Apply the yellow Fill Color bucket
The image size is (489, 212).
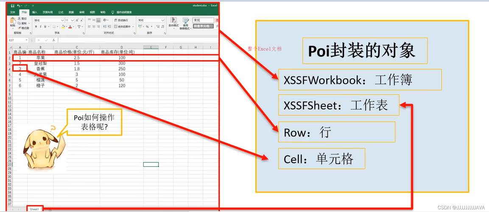[x=63, y=26]
